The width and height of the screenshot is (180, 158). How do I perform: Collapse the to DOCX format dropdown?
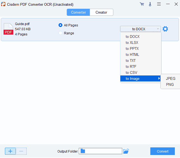[x=140, y=29]
